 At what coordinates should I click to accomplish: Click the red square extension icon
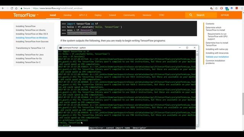click(237, 8)
